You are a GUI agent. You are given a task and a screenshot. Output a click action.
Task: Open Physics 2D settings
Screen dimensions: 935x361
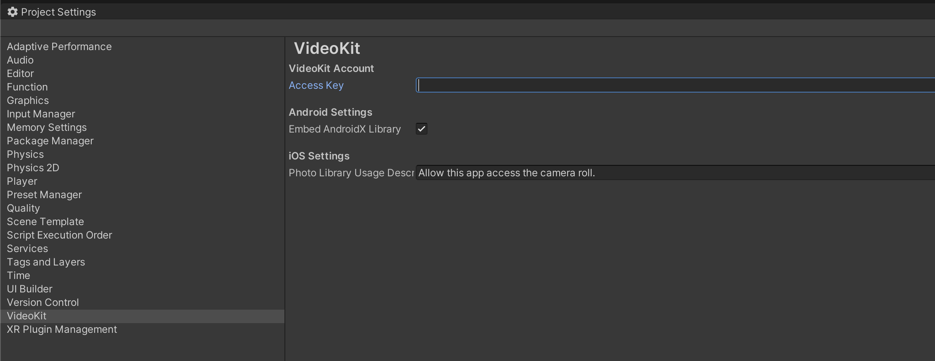click(x=143, y=168)
